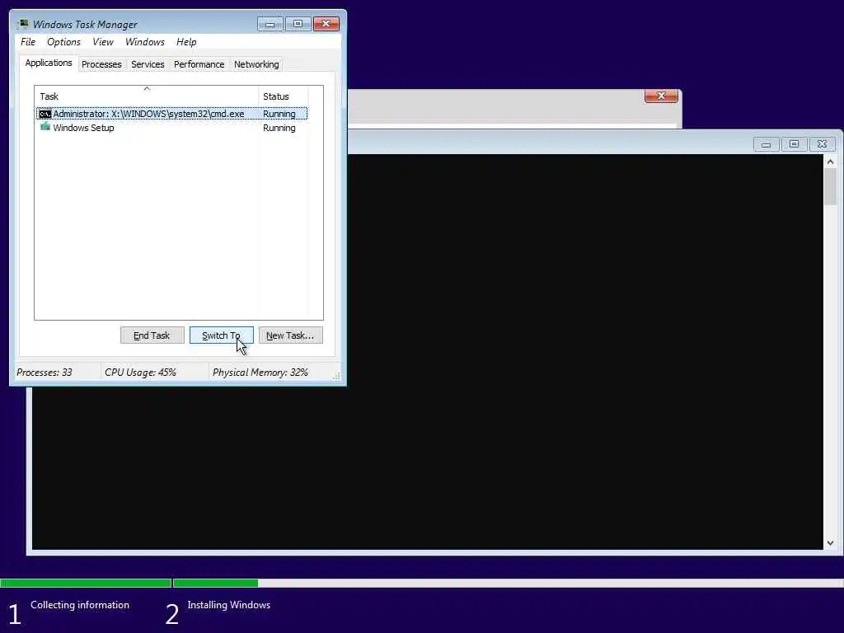The height and width of the screenshot is (633, 844).
Task: Select the Windows Setup task row
Action: point(171,128)
